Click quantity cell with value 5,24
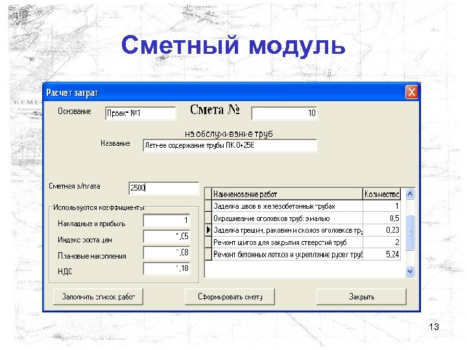This screenshot has width=467, height=350. click(x=381, y=255)
